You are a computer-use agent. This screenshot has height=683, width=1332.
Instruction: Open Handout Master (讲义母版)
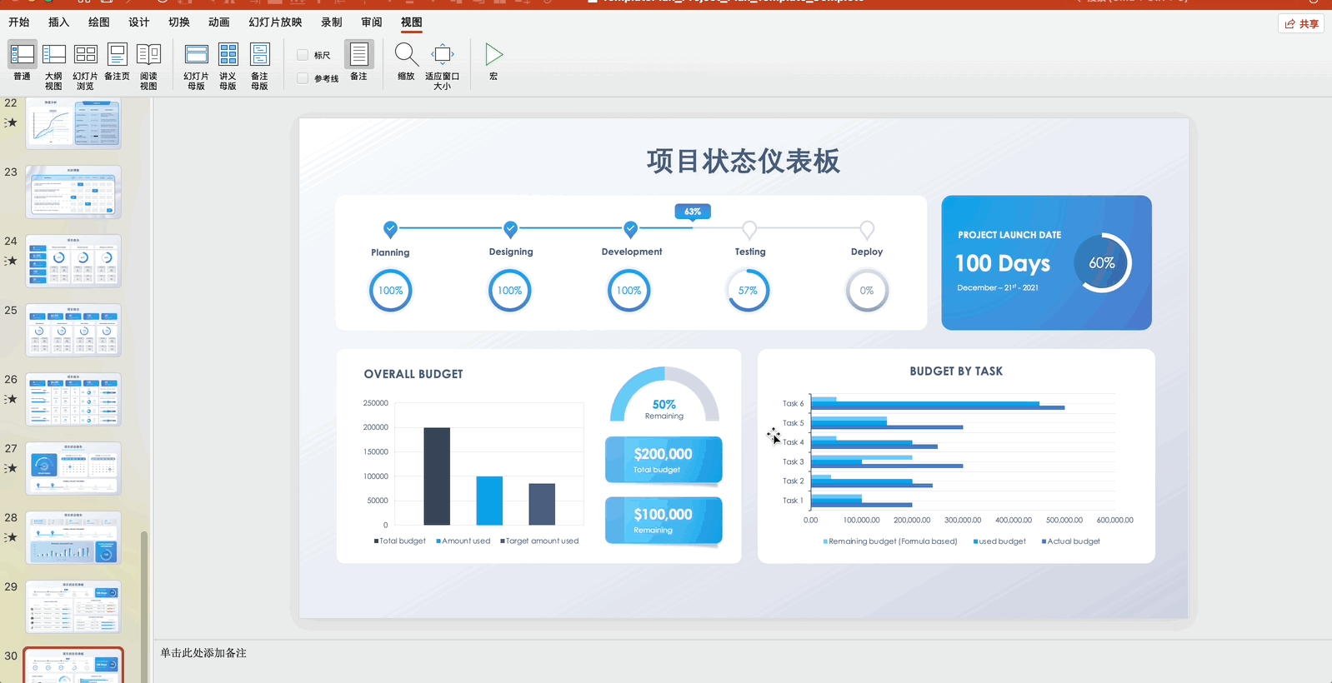point(228,66)
